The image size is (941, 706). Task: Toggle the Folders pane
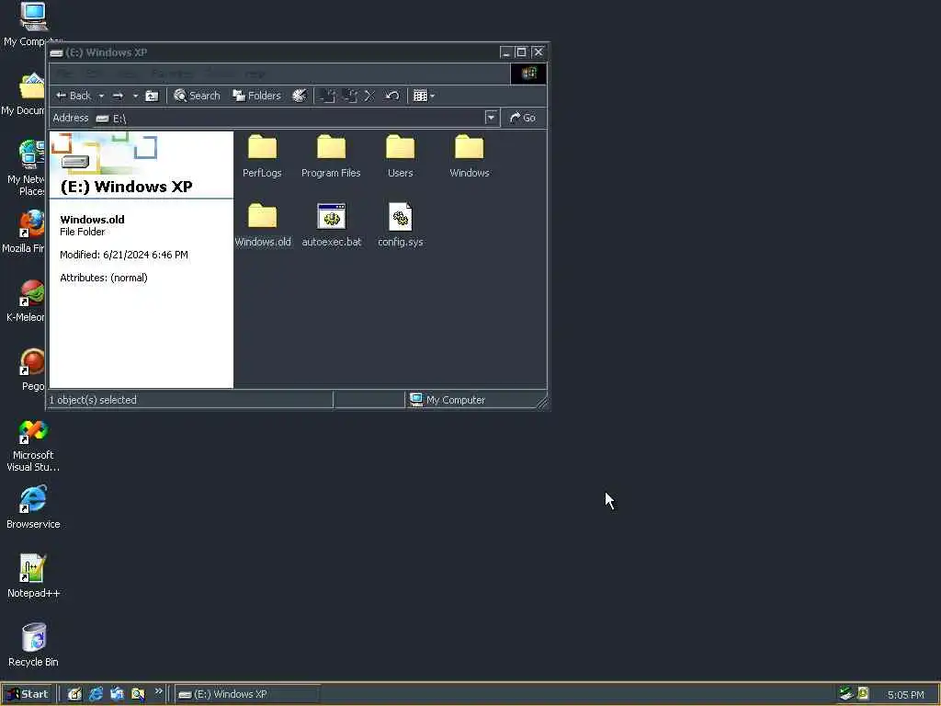257,96
